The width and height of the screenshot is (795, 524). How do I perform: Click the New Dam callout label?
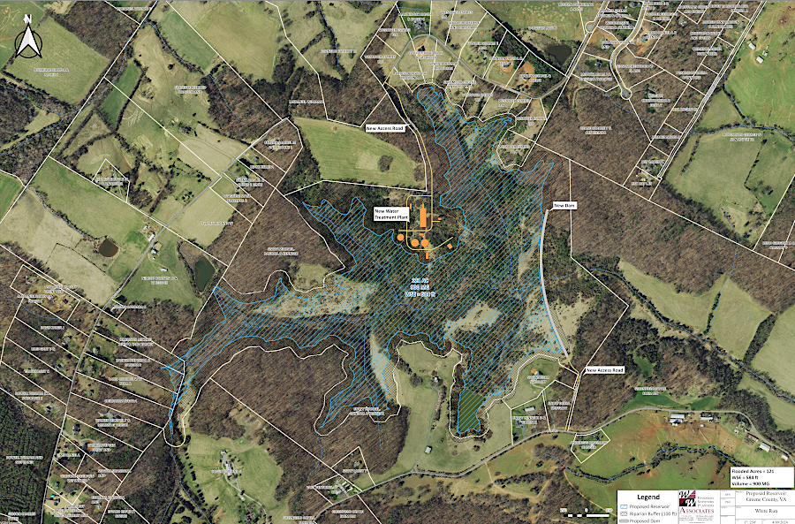point(565,203)
